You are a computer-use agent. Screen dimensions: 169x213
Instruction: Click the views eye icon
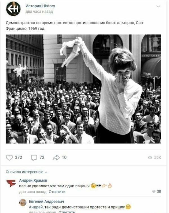(150, 158)
